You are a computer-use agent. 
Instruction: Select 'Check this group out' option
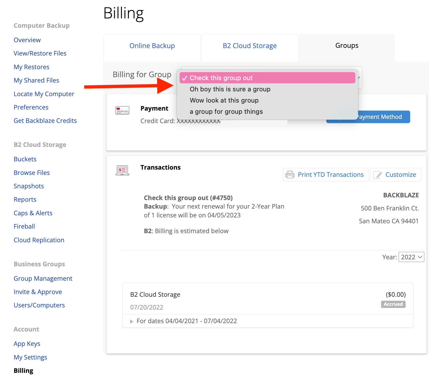pyautogui.click(x=267, y=78)
